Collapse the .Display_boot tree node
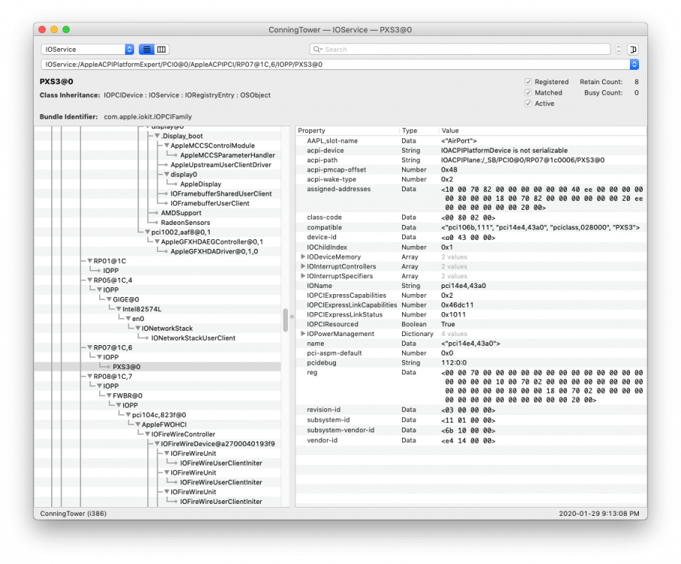The height and width of the screenshot is (564, 681). tap(157, 136)
